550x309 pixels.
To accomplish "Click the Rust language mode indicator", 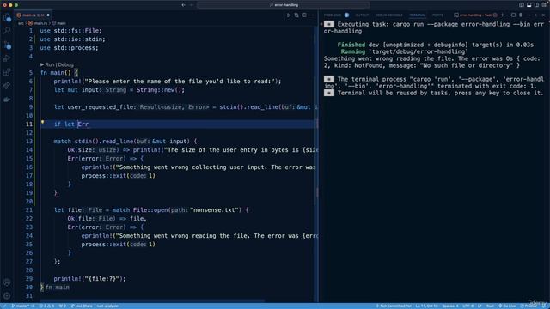I will (x=490, y=306).
